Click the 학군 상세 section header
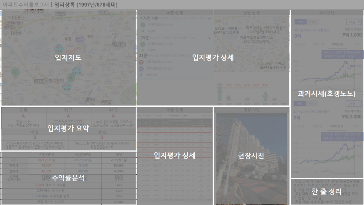Viewport: 364px width, 205px height. pos(175,110)
